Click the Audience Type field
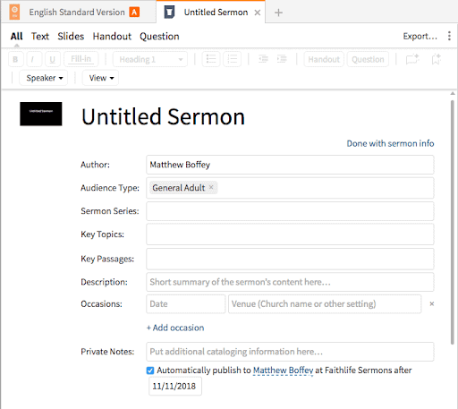This screenshot has height=409, width=458. click(290, 188)
